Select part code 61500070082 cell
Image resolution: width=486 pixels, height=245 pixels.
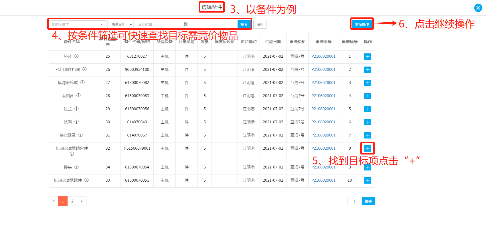[x=137, y=83]
